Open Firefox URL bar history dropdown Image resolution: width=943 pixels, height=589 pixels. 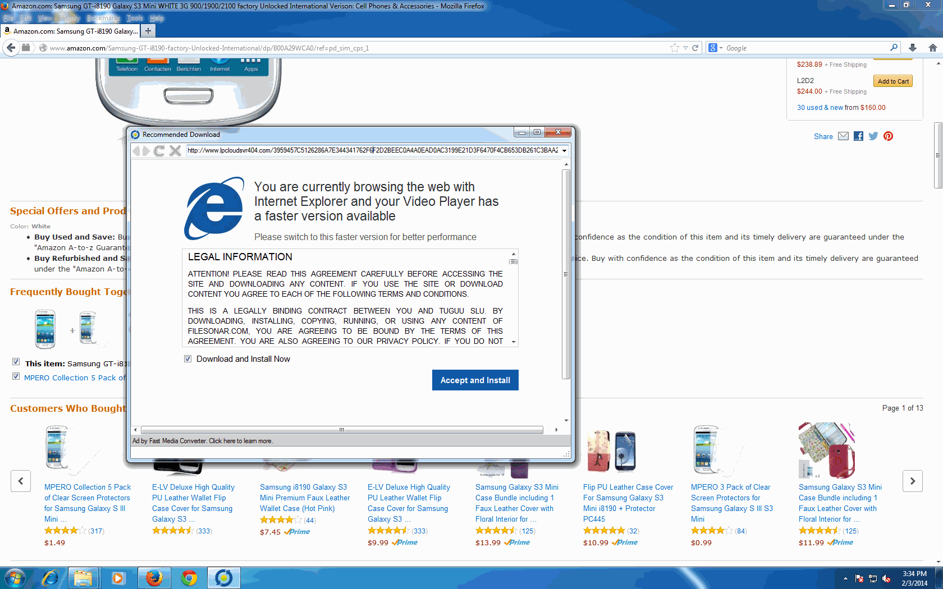pyautogui.click(x=685, y=48)
